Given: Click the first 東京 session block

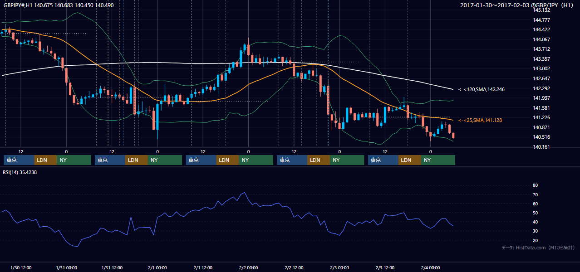Looking at the screenshot, I should tap(19, 160).
